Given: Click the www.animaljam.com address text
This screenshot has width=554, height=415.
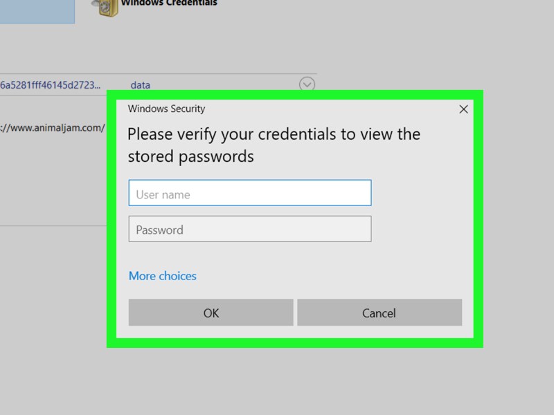Looking at the screenshot, I should click(x=53, y=128).
